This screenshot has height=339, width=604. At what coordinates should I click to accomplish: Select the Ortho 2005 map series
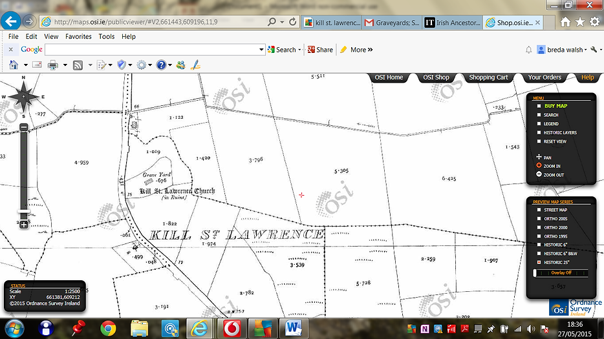[x=539, y=218]
